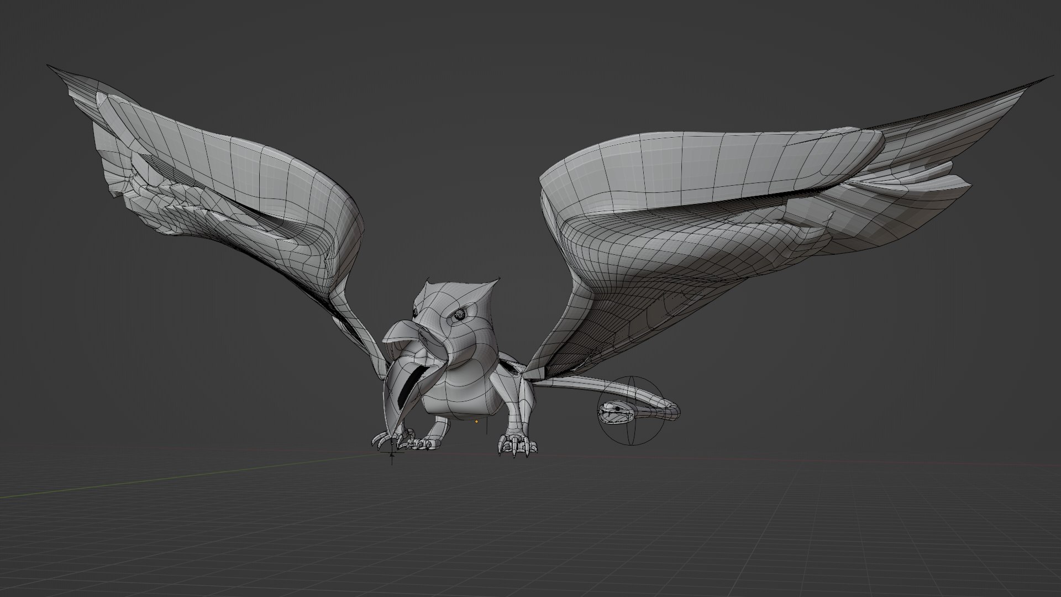The height and width of the screenshot is (597, 1061).
Task: Select the sphere empty around the tail tip
Action: click(x=632, y=410)
